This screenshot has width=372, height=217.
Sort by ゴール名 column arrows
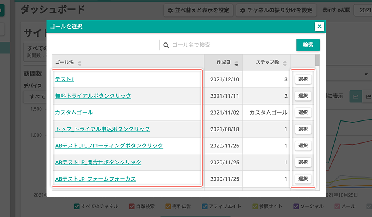(x=80, y=63)
